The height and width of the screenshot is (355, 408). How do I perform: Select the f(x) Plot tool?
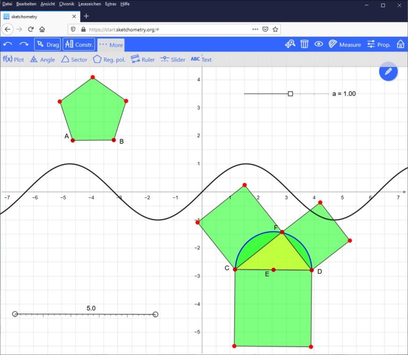(x=14, y=59)
